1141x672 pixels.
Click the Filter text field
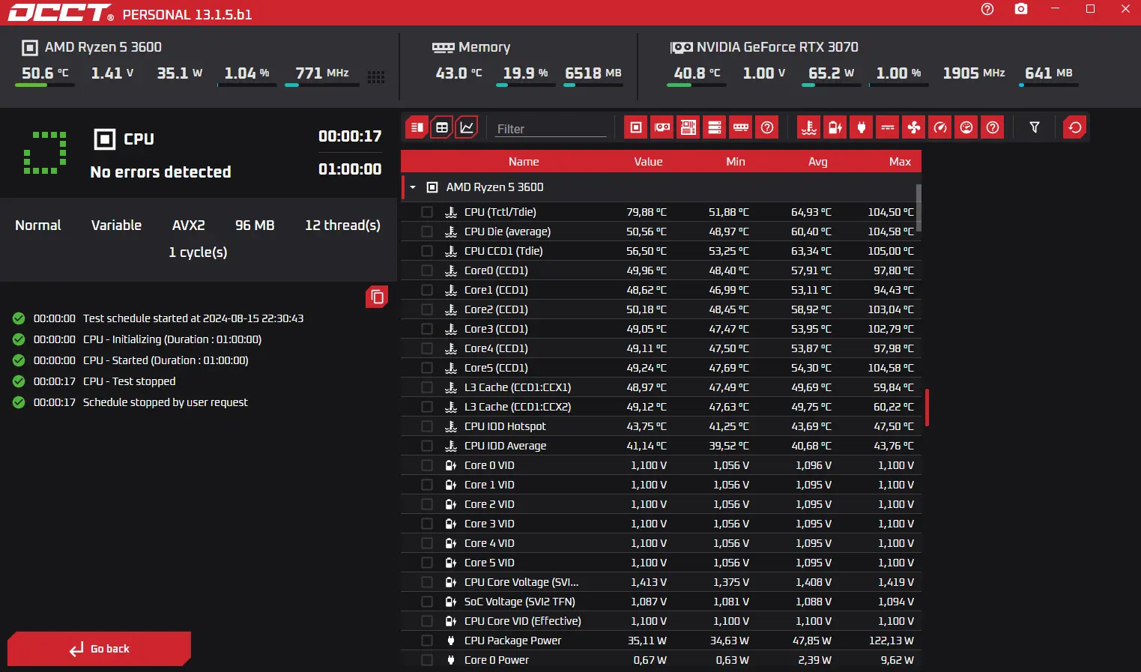(550, 129)
